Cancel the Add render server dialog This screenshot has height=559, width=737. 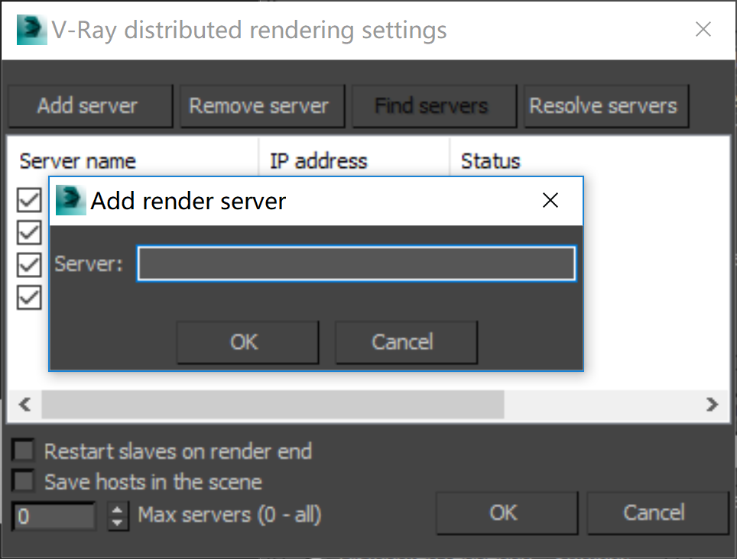point(406,342)
